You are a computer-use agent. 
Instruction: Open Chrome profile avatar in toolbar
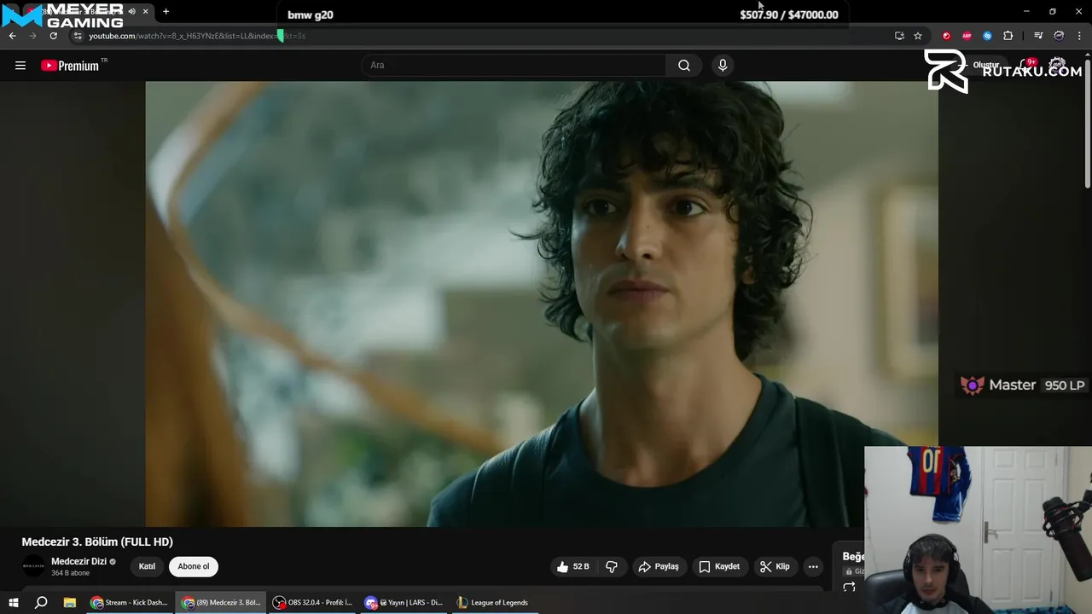1059,36
